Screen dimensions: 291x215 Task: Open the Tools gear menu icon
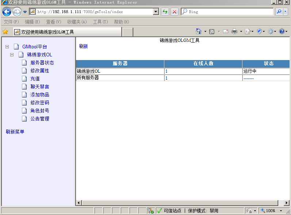[272, 31]
